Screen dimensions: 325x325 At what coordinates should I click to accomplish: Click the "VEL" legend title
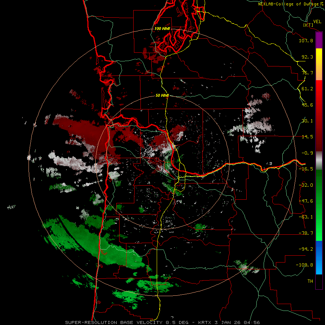click(317, 21)
